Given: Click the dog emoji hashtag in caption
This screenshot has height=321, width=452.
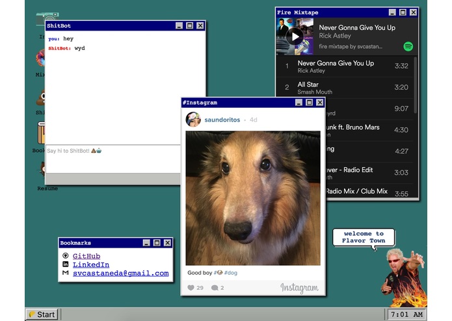Looking at the screenshot, I should 218,273.
